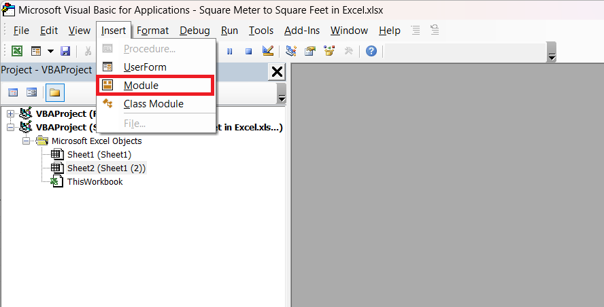This screenshot has width=604, height=307.
Task: Open the Tools menu
Action: (x=261, y=31)
